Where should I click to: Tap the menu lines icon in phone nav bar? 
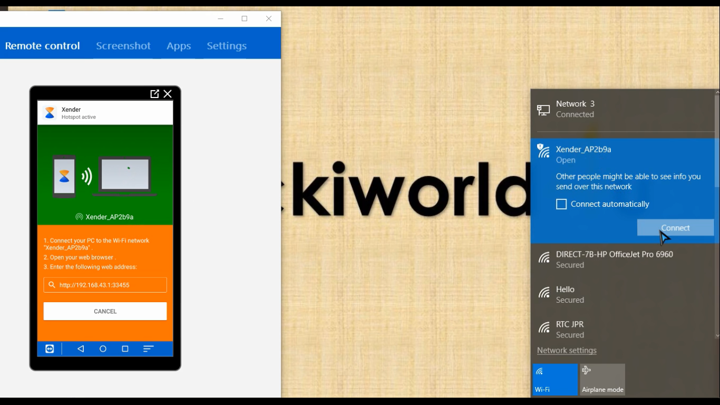pyautogui.click(x=148, y=349)
